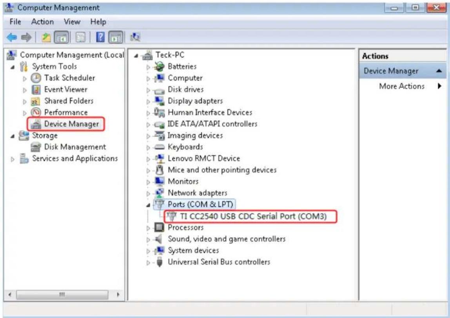Select Device Manager in the console tree
Screen dimensions: 450x318
pos(71,124)
